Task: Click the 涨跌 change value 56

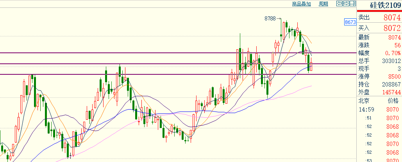Action: pyautogui.click(x=397, y=45)
